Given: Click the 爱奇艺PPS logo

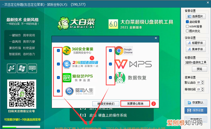Looking at the screenshot, I should pos(67,78).
